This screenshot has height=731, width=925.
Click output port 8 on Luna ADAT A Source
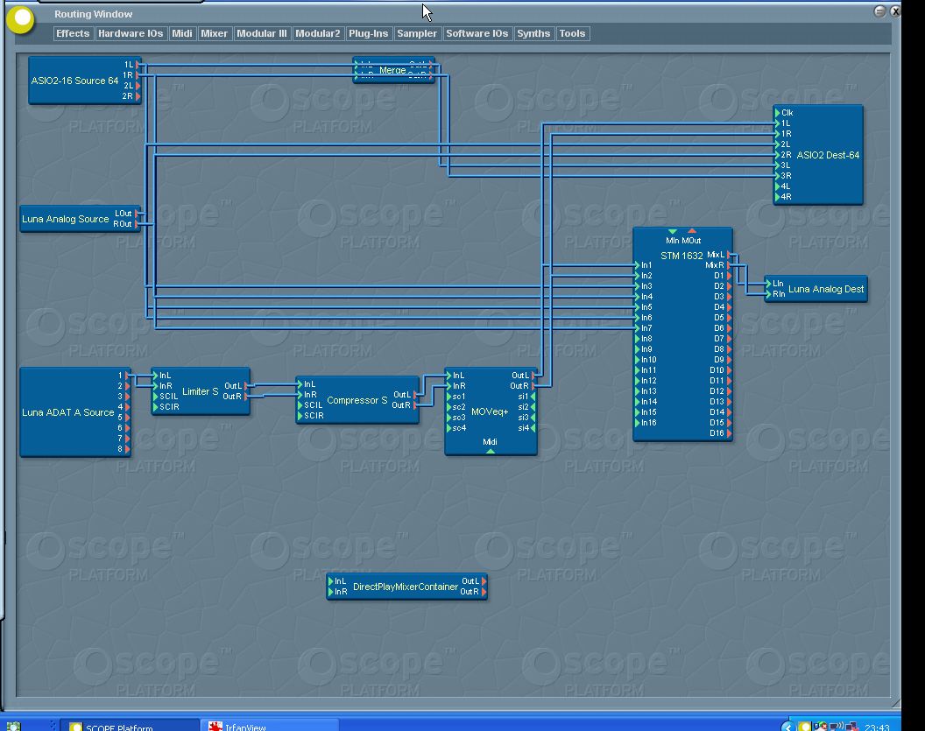coord(127,449)
